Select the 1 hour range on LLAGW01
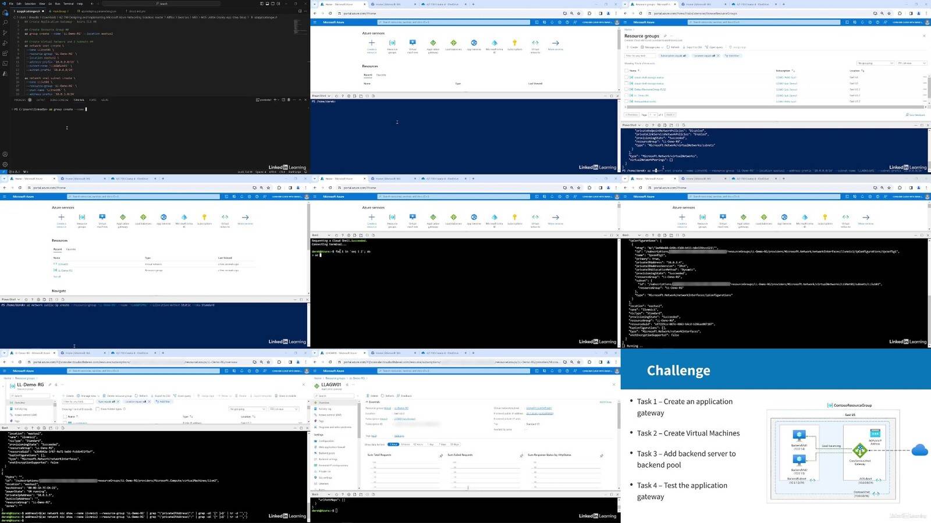 [393, 444]
